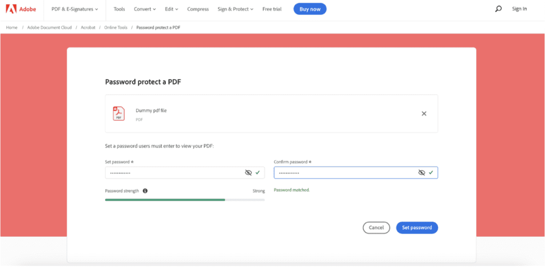
Task: Click Password protect a PDF breadcrumb
Action: pyautogui.click(x=158, y=28)
